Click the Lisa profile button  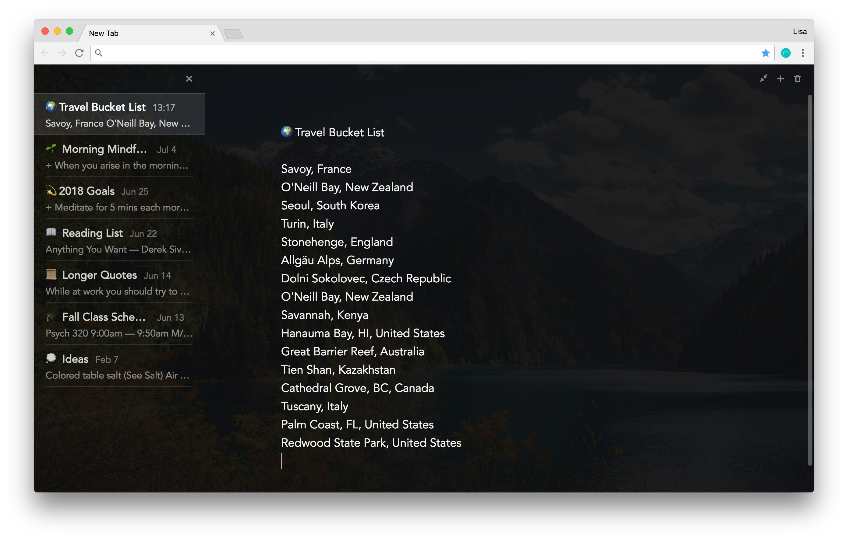[x=799, y=32]
